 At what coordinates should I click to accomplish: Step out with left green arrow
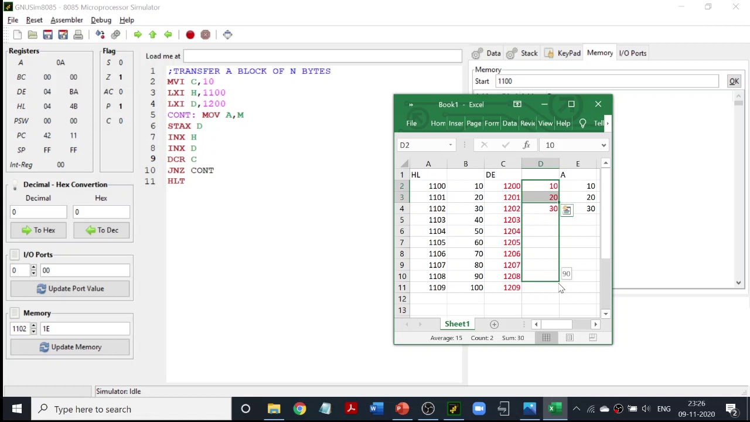[168, 35]
